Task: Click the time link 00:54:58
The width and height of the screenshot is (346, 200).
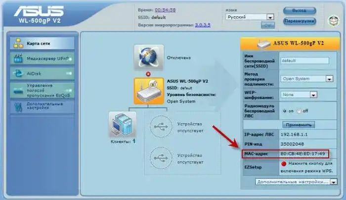Action: tap(165, 10)
